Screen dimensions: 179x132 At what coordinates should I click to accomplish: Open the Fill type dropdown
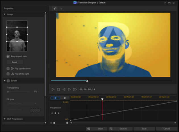(22, 104)
